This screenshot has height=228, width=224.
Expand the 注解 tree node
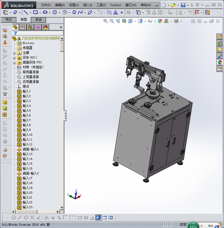pyautogui.click(x=14, y=53)
